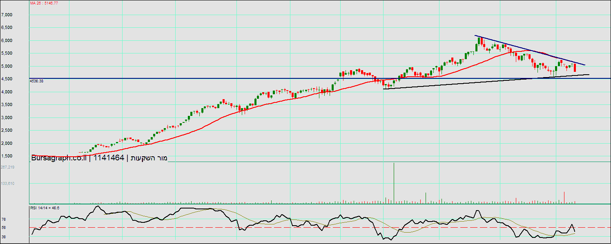Click the Bursagraph.co.il watermark text
This screenshot has height=244, width=611.
(59, 158)
